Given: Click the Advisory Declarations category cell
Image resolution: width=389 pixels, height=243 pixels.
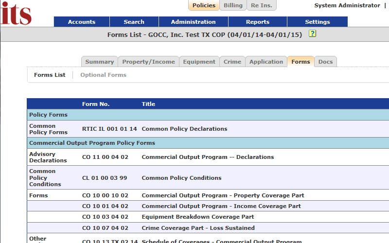Looking at the screenshot, I should tap(48, 157).
